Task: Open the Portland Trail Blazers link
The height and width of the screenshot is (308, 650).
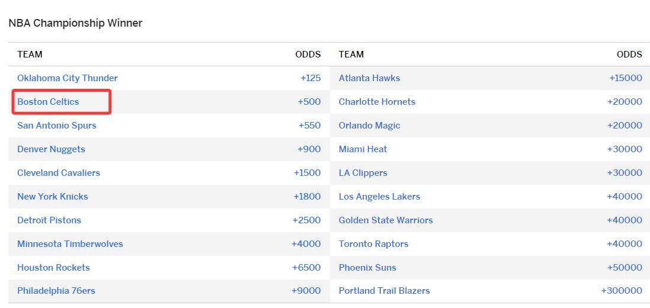Action: [x=384, y=291]
